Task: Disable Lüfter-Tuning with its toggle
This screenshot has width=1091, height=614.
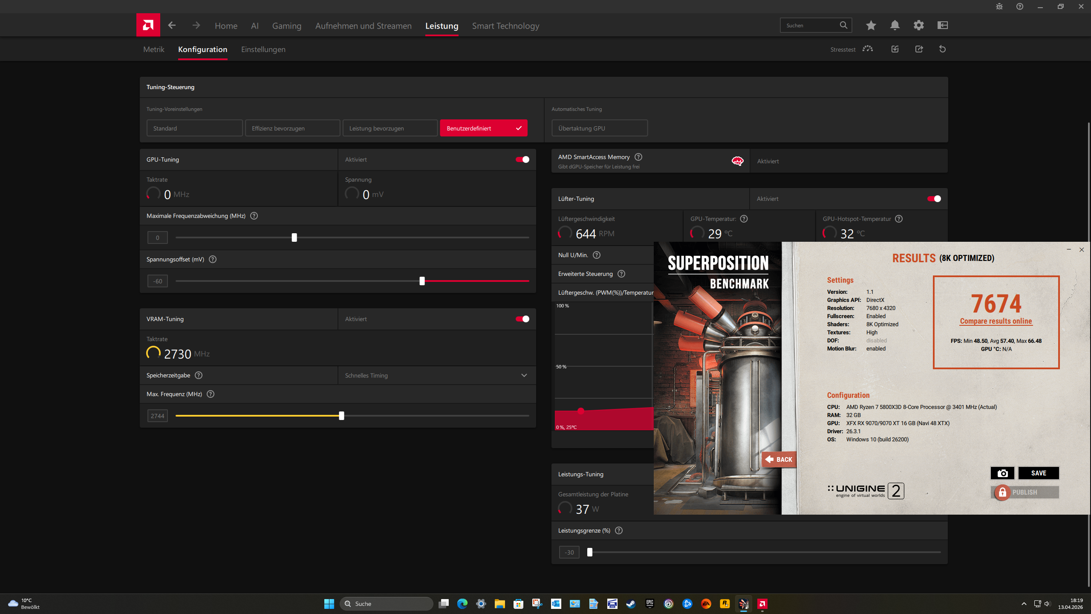Action: coord(934,198)
